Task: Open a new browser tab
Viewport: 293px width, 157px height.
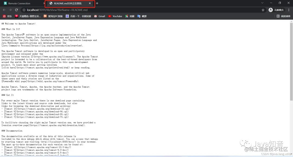Action: tap(97, 3)
